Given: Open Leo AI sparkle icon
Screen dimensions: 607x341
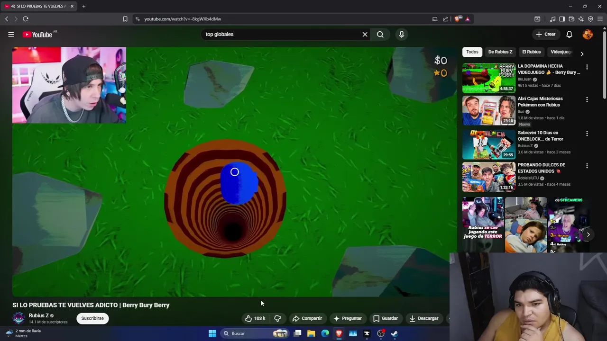Looking at the screenshot, I should tap(581, 19).
